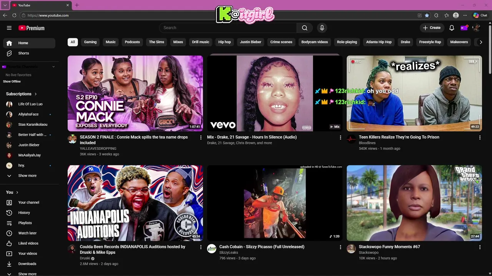Open options for Stackswopo video
This screenshot has width=492, height=276.
[x=480, y=247]
